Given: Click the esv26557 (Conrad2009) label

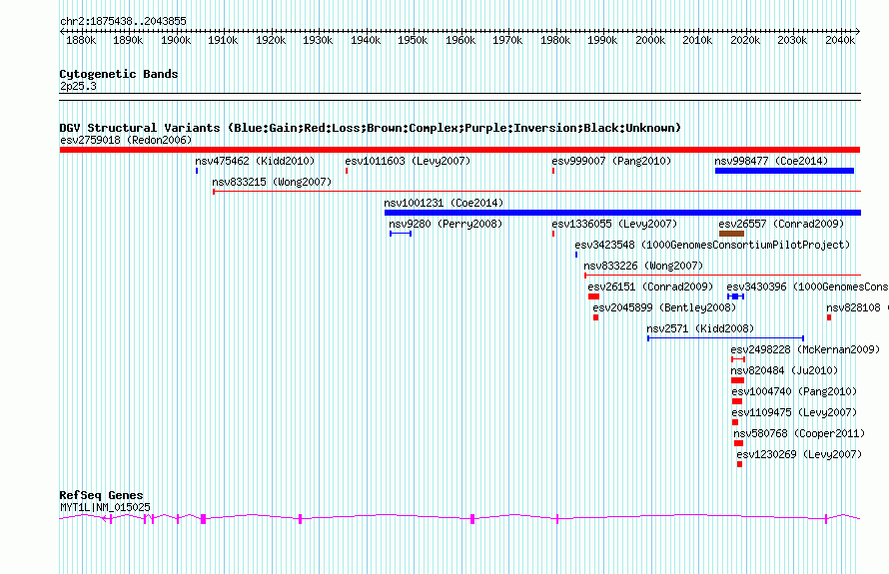Looking at the screenshot, I should pos(781,224).
